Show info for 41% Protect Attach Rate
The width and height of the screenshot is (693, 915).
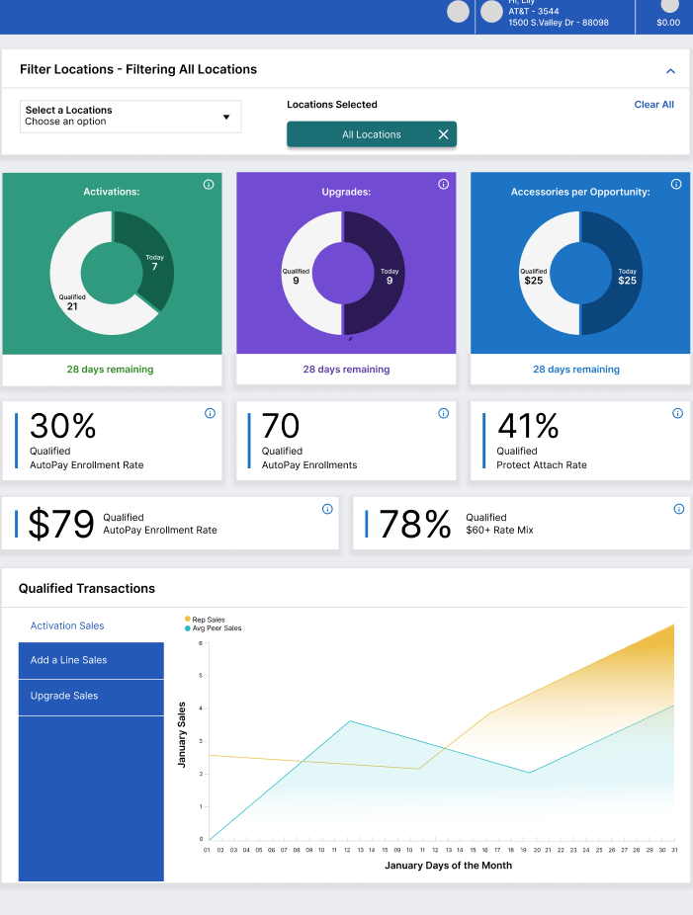677,414
